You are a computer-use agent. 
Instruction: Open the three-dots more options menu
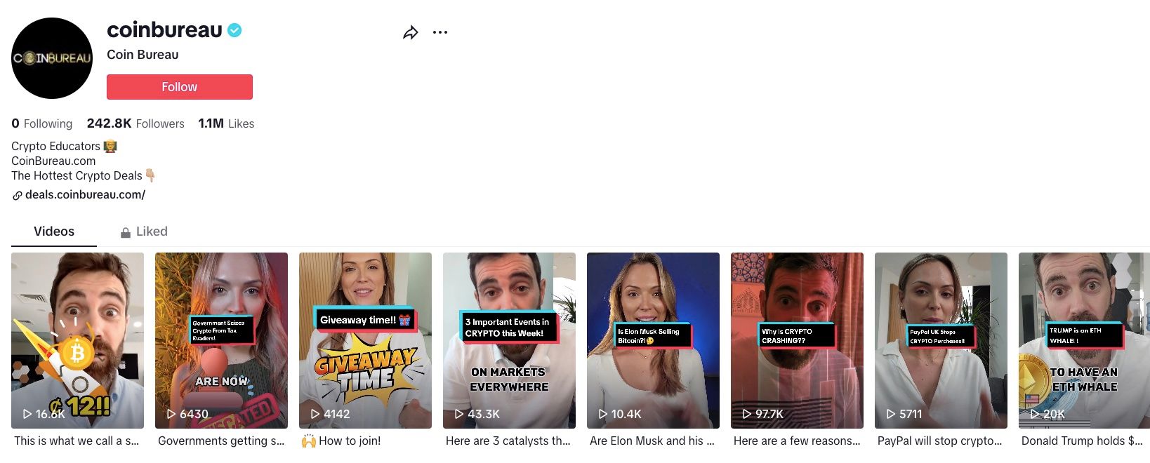440,32
